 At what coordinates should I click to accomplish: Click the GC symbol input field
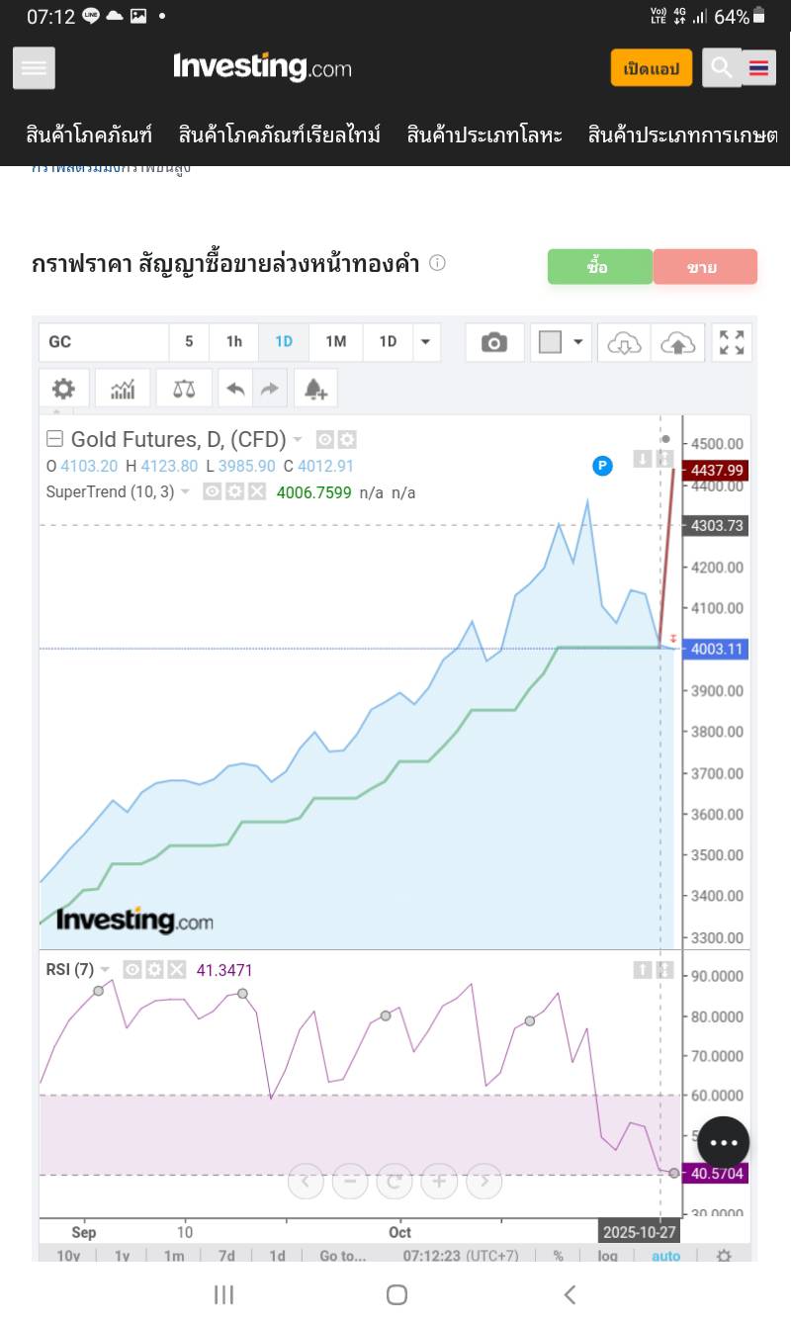pos(103,342)
